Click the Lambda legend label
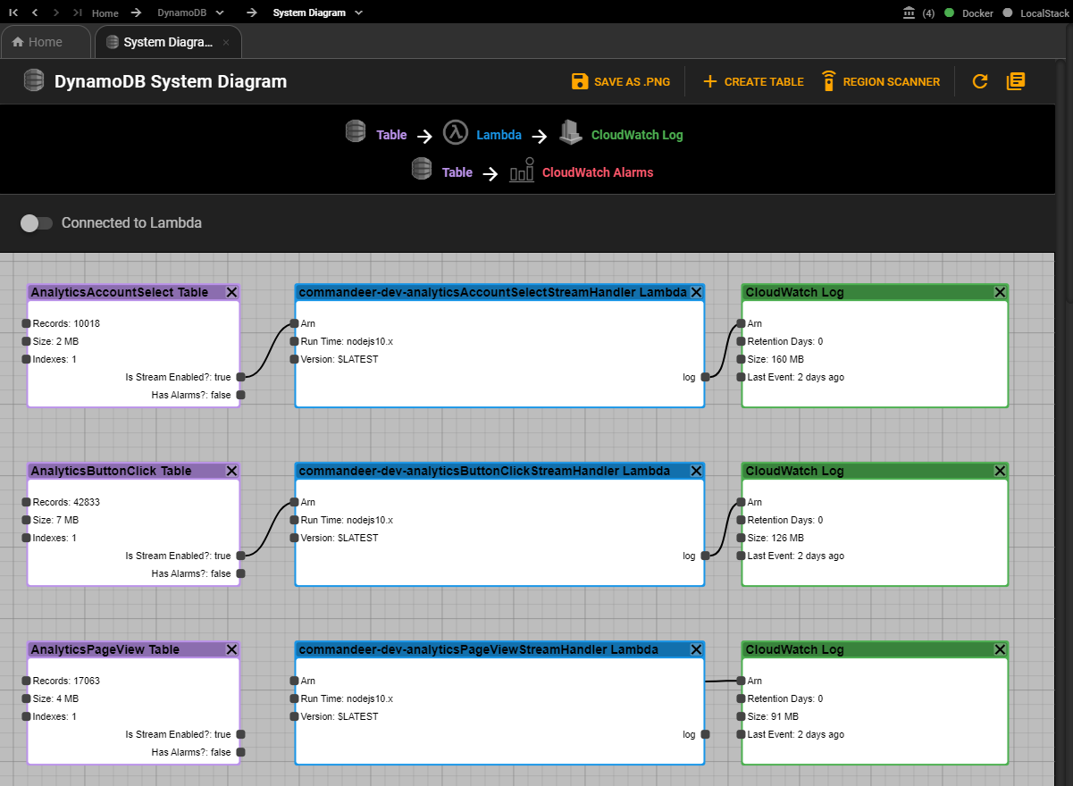Screen dimensions: 1073x786 tap(499, 135)
